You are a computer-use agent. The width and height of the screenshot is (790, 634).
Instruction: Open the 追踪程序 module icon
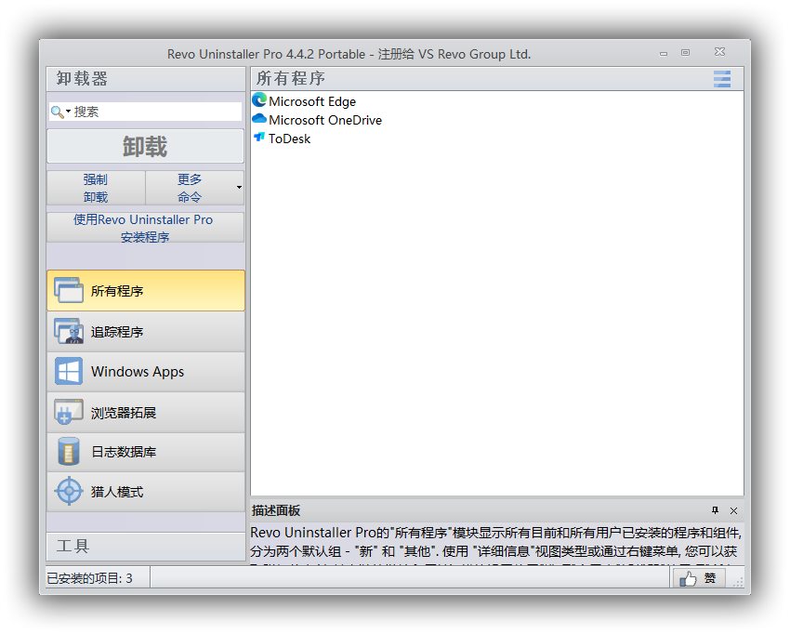tap(69, 331)
